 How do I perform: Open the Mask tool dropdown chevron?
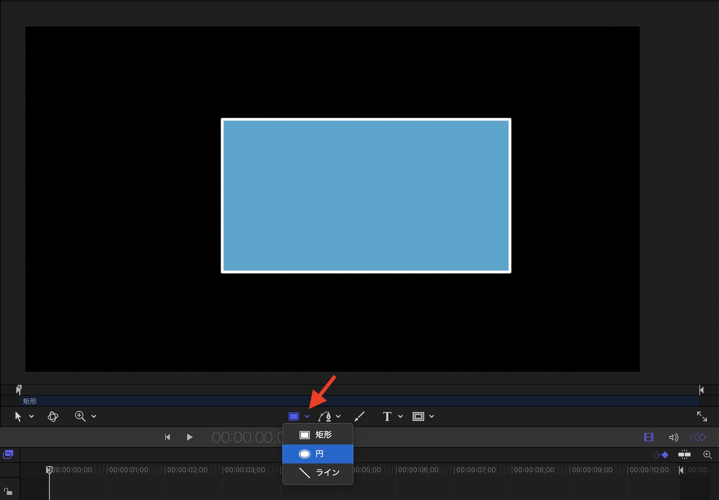432,416
